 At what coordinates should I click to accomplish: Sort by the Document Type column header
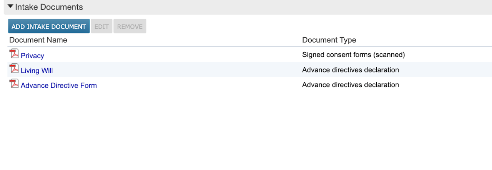(329, 40)
